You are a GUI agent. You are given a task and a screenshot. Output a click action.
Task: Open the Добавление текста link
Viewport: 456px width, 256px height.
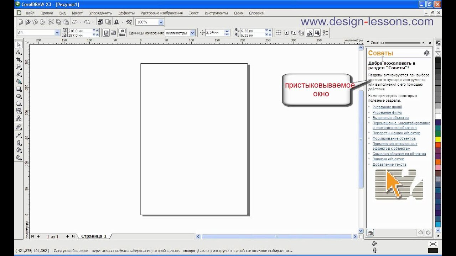389,164
